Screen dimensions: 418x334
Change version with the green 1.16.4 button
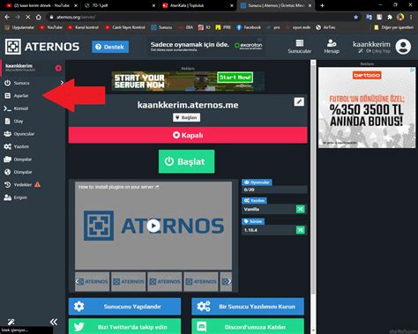tap(301, 230)
